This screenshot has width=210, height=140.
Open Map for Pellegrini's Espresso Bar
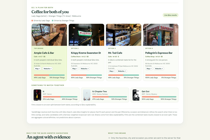coord(149,69)
